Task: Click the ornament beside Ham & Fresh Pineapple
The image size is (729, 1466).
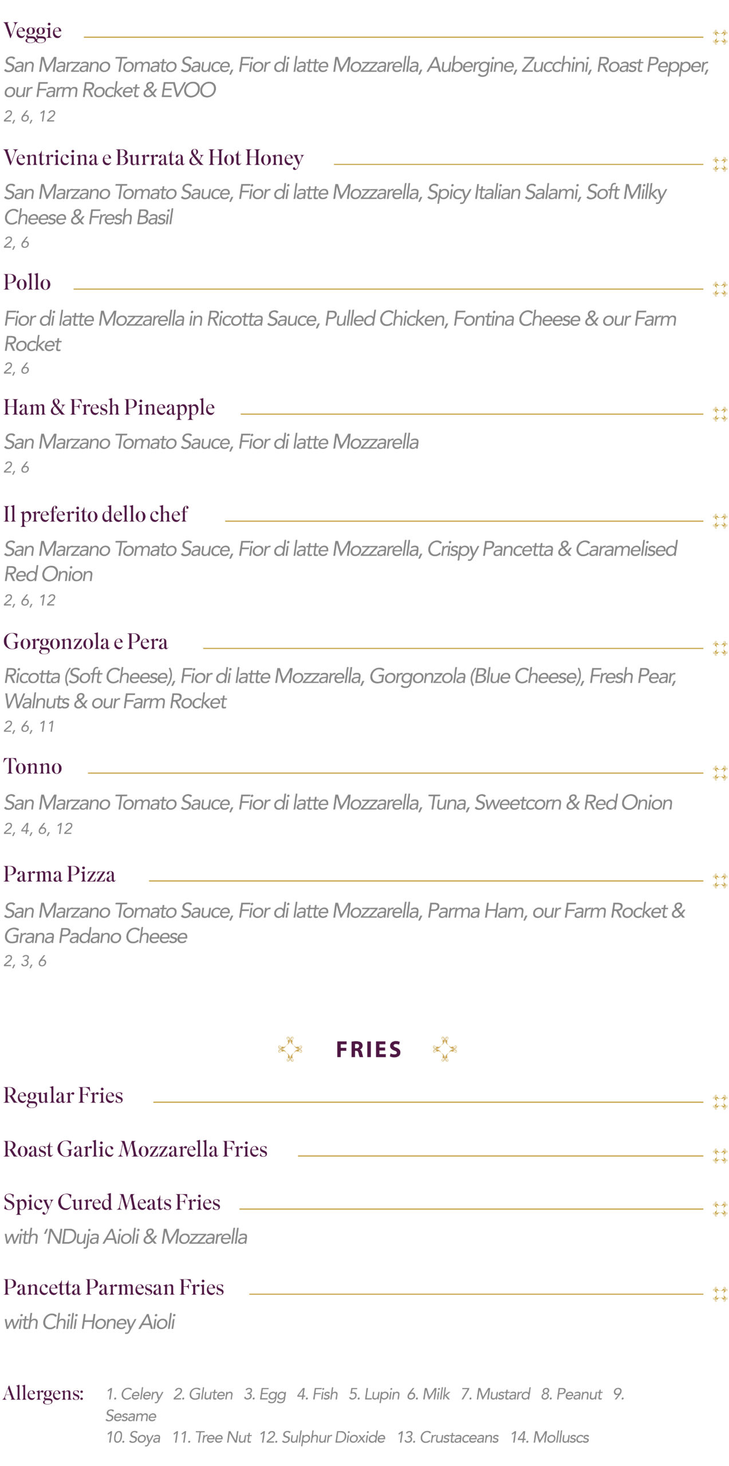Action: pos(719,413)
